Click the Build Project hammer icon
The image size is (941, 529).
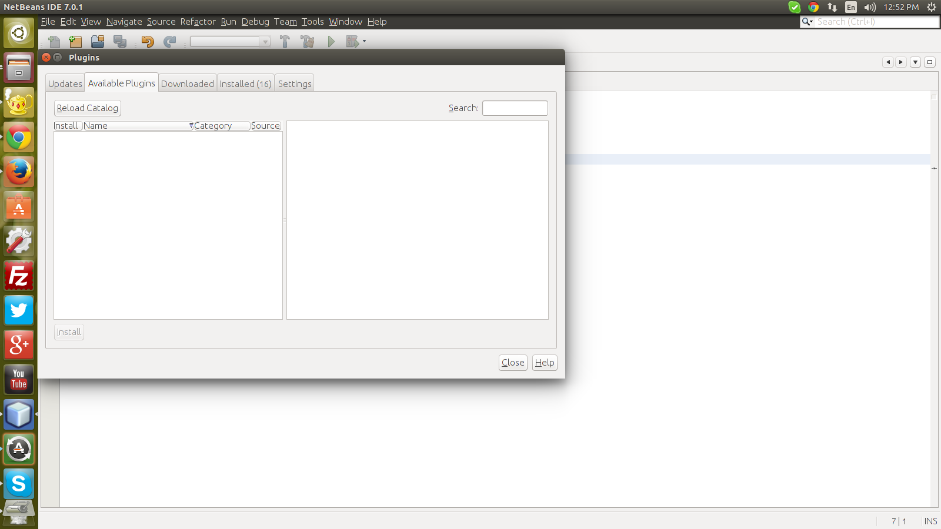tap(285, 41)
